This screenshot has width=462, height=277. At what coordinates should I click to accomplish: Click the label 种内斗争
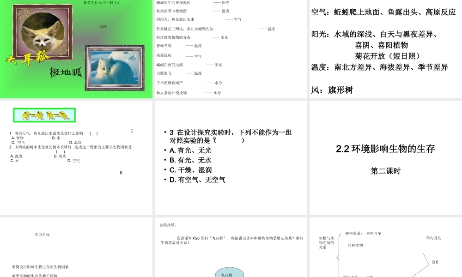coord(374,234)
